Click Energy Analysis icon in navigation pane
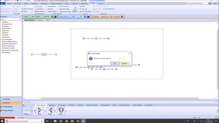Screen dimensions: 219x123 click(x=1, y=110)
